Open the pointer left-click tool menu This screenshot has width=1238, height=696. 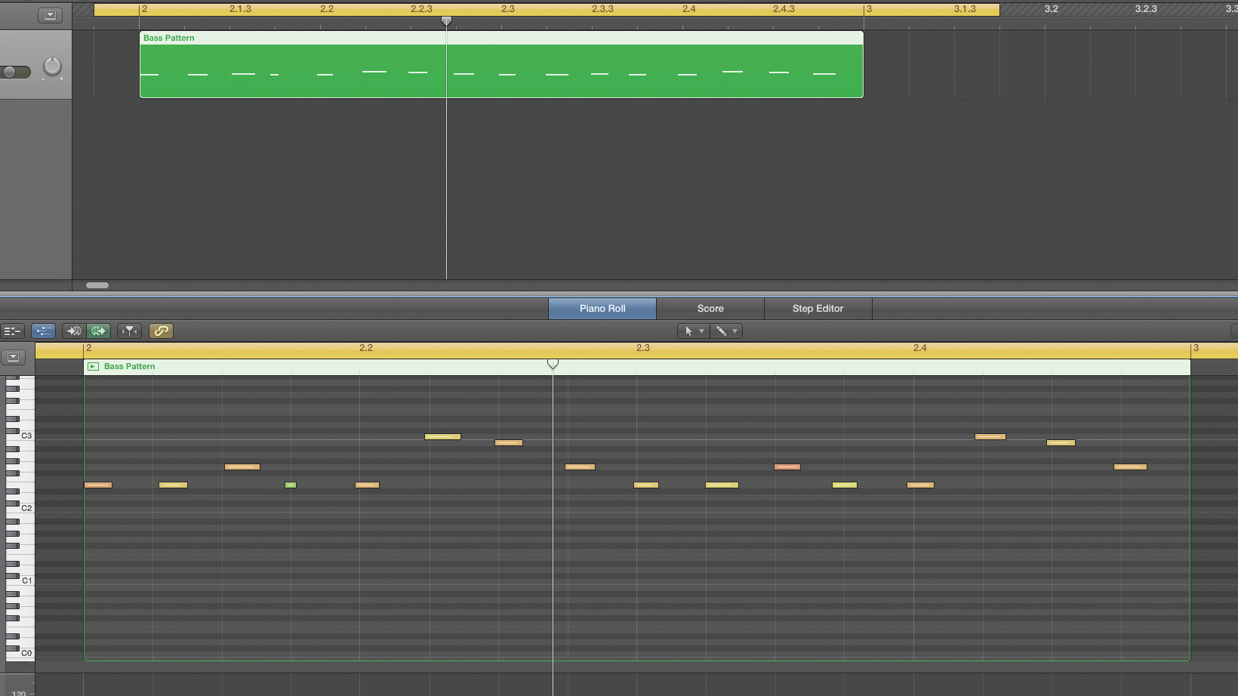[x=693, y=331]
